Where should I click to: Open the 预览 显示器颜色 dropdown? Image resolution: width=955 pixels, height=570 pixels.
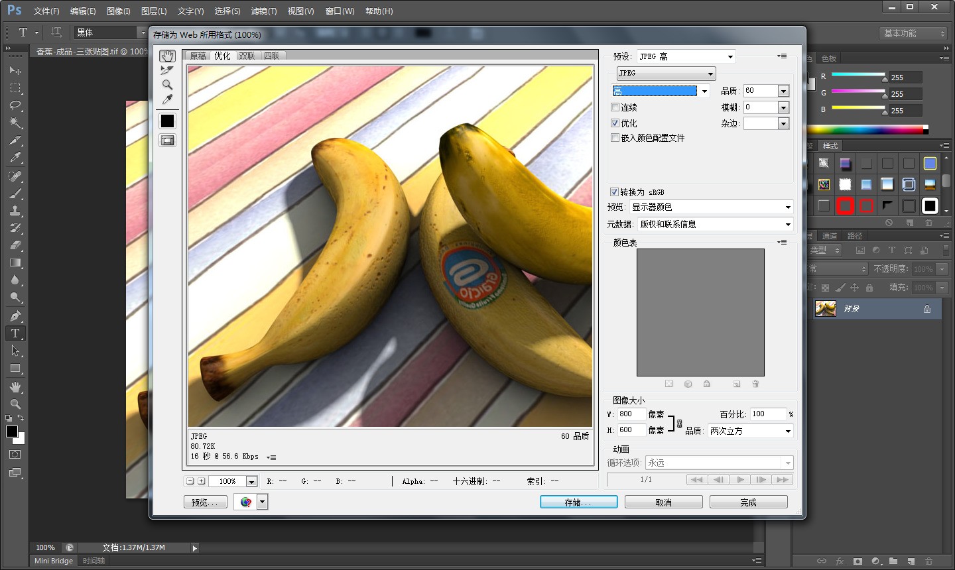712,207
